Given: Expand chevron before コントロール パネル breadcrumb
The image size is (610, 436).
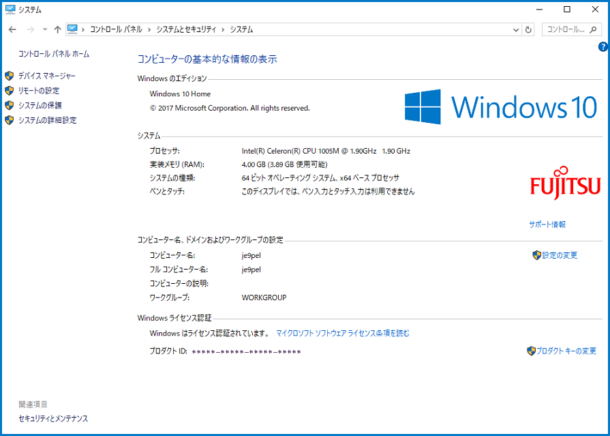Looking at the screenshot, I should coord(83,29).
